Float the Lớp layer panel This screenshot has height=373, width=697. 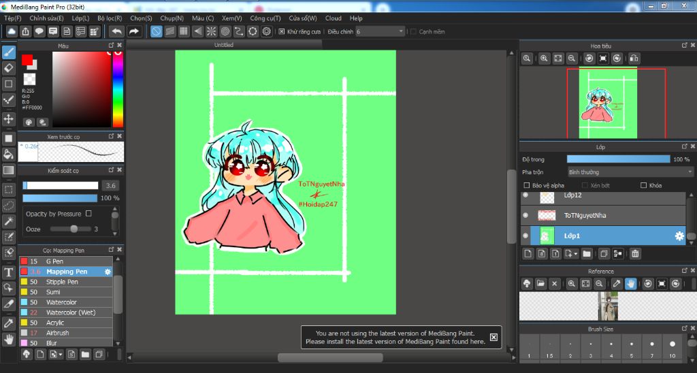(685, 146)
